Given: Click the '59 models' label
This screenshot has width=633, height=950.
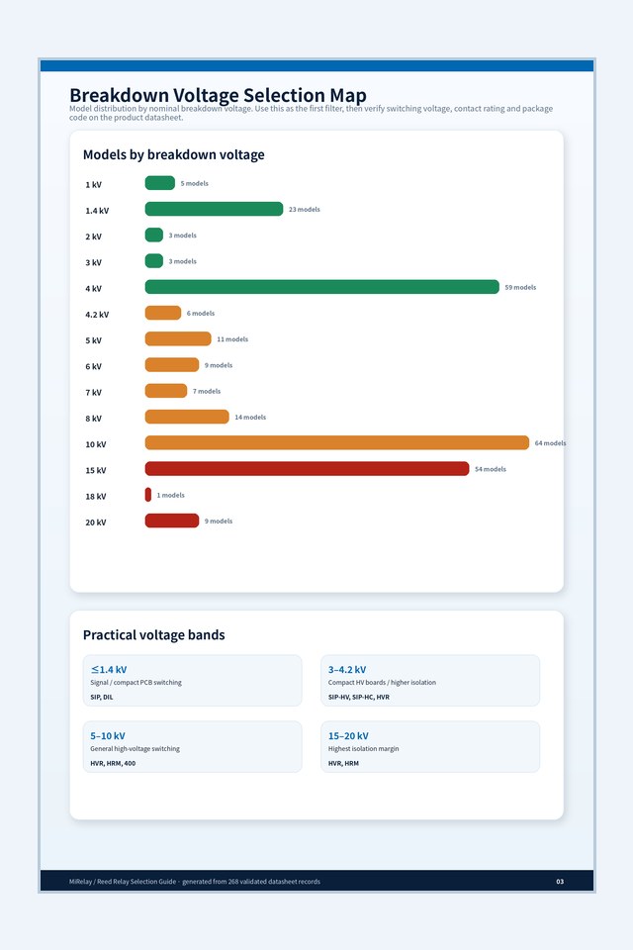Looking at the screenshot, I should tap(520, 287).
